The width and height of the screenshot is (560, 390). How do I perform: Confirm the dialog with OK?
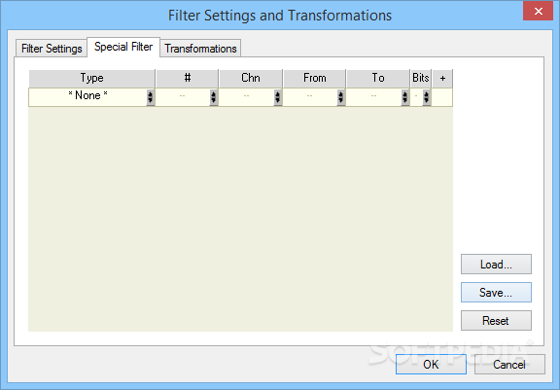click(x=431, y=365)
